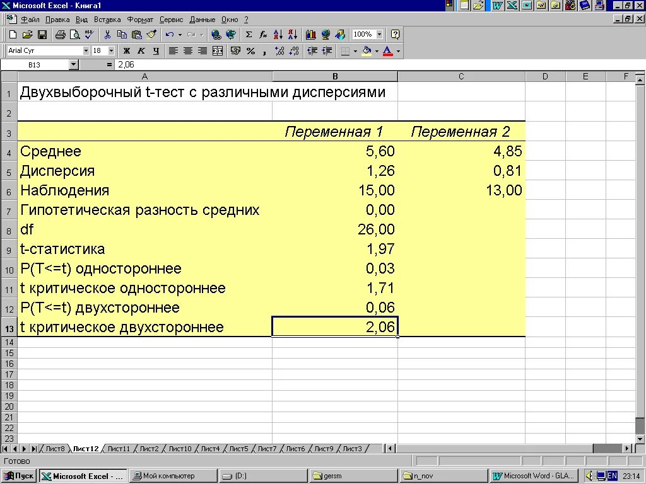Viewport: 646px width, 484px height.
Task: Toggle italic (К) formatting
Action: pyautogui.click(x=141, y=51)
